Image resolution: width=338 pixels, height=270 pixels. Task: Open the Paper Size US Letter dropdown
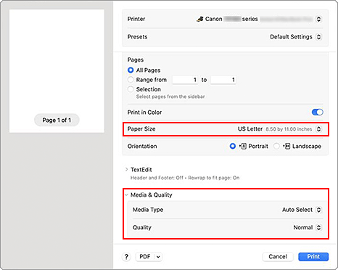[318, 129]
